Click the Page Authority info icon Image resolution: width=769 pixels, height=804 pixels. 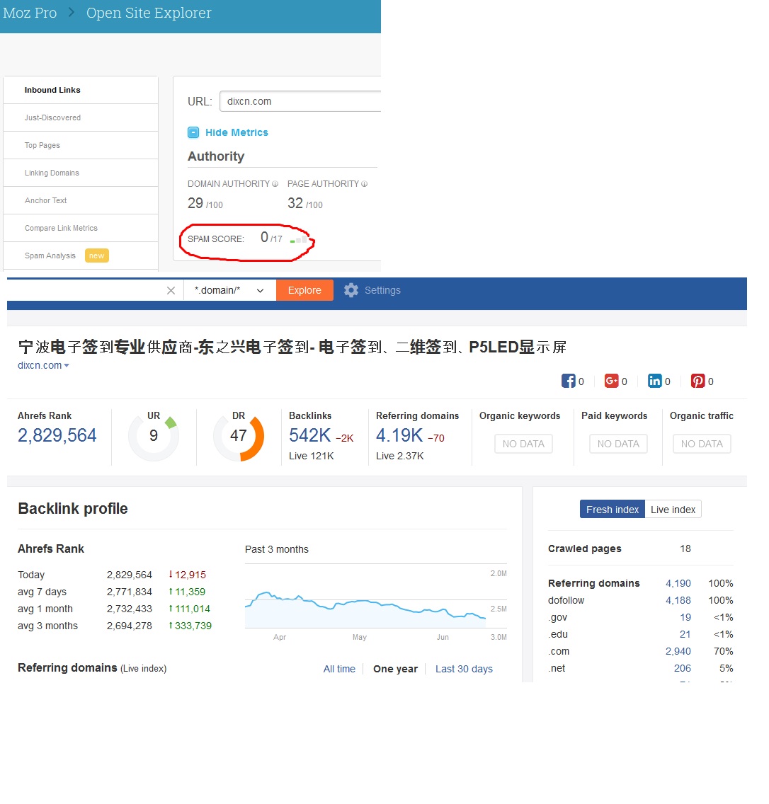click(364, 183)
